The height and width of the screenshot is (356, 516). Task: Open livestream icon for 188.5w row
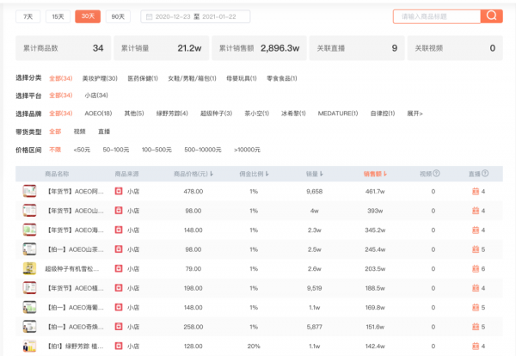pos(476,288)
